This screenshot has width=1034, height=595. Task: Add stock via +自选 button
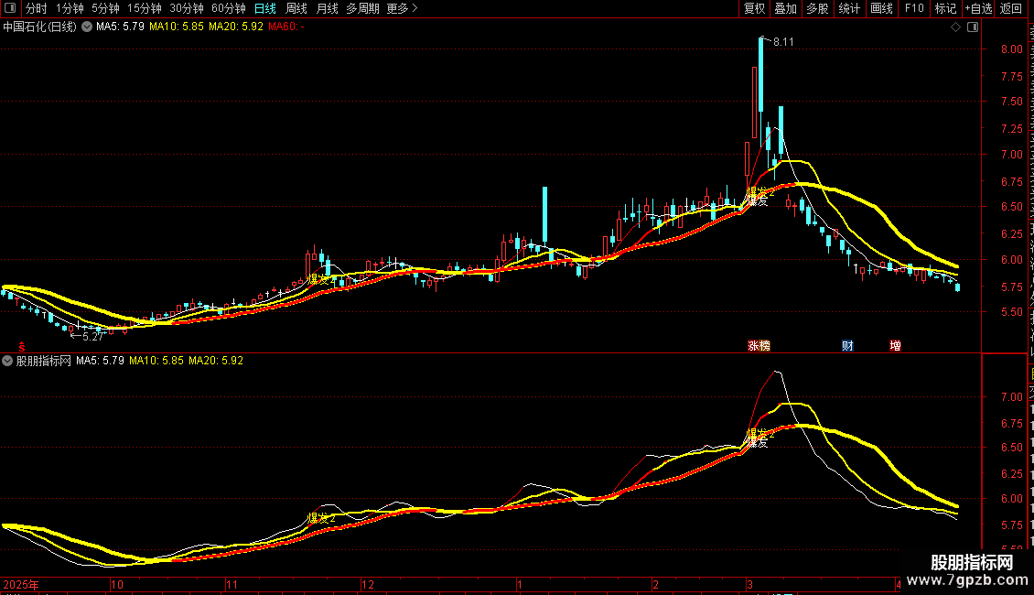tap(978, 8)
